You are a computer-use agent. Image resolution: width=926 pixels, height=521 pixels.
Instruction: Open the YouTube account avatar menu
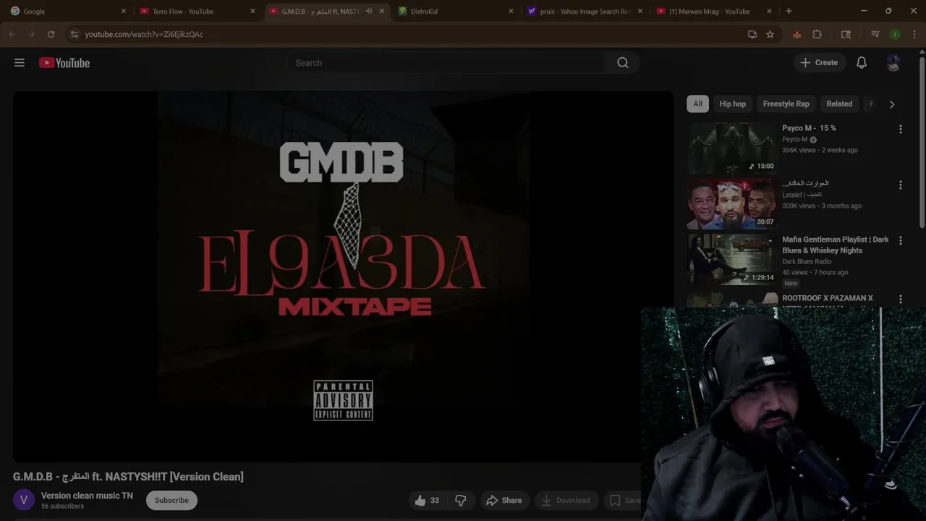click(x=893, y=63)
